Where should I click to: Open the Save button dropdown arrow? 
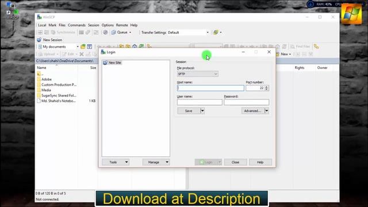click(202, 111)
